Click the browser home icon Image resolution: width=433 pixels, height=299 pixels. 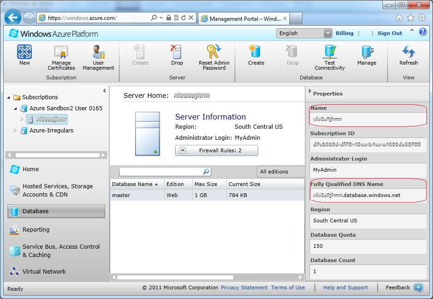[x=399, y=18]
